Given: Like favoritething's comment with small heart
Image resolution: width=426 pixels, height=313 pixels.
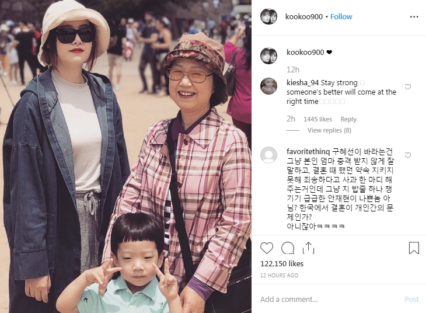Looking at the screenshot, I should [407, 155].
